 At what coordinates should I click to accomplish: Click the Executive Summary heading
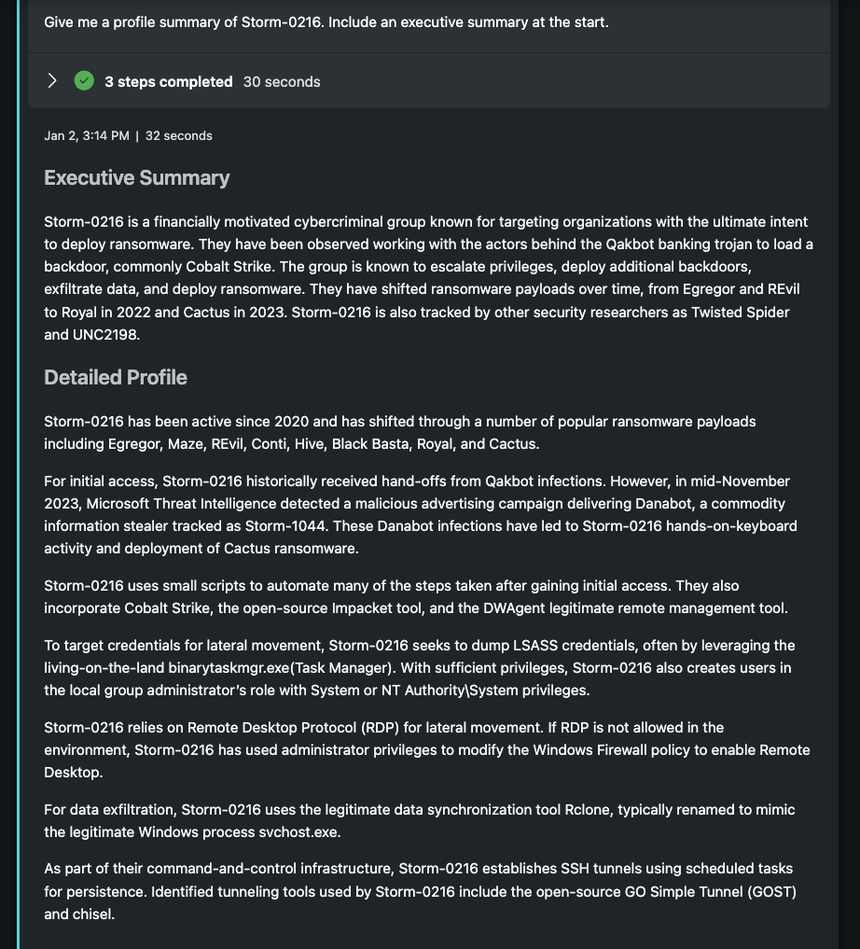click(x=136, y=178)
